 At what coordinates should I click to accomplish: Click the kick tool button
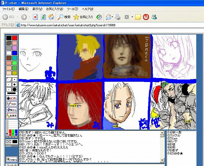[x=12, y=104]
